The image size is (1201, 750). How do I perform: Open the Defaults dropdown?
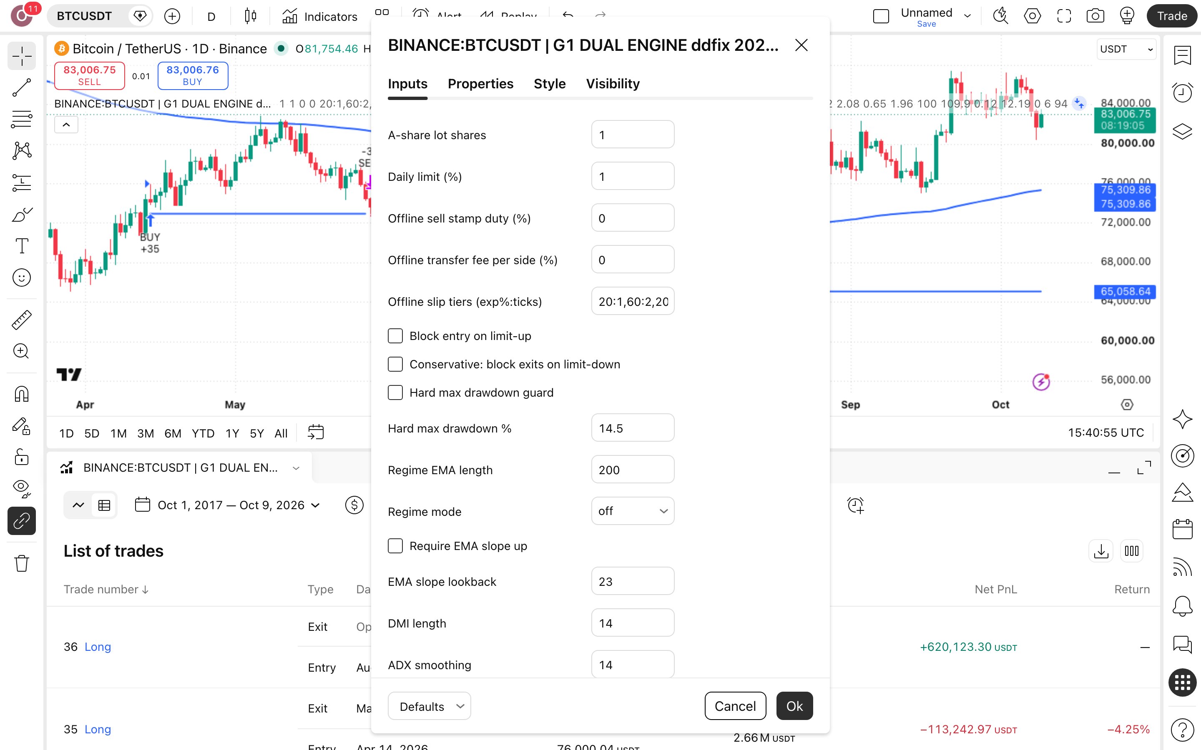click(x=429, y=706)
